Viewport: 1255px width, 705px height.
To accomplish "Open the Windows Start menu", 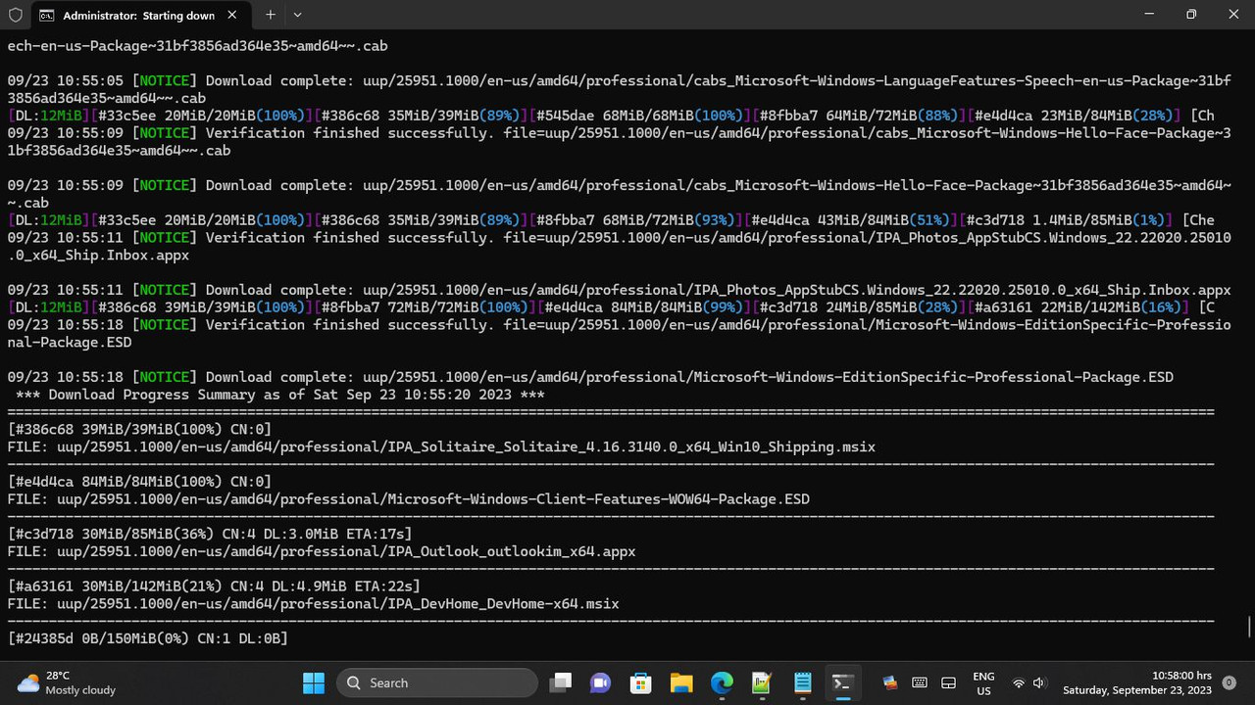I will point(314,682).
